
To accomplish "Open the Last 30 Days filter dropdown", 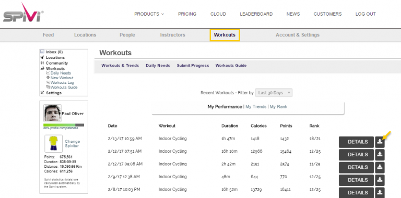I will click(274, 93).
